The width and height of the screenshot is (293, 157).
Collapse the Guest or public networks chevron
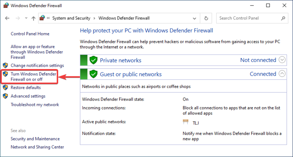click(282, 74)
